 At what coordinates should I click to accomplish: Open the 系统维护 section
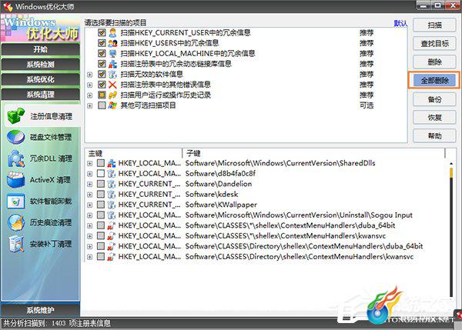(x=40, y=310)
